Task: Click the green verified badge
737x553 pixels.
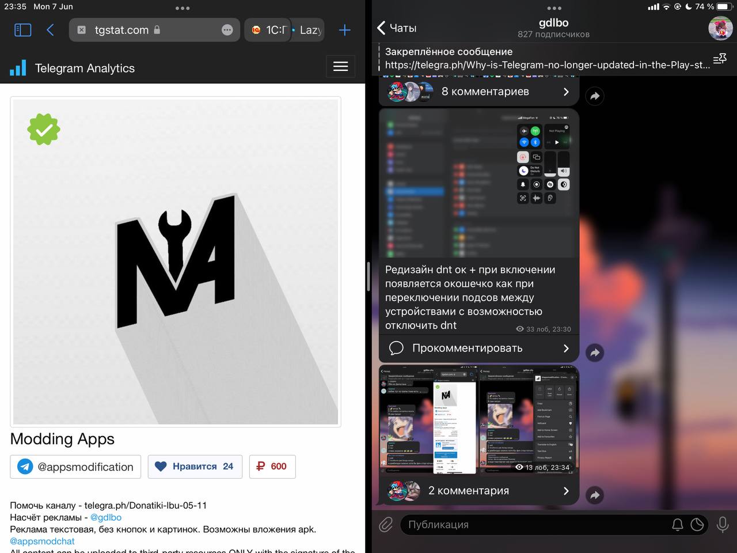Action: coord(44,129)
